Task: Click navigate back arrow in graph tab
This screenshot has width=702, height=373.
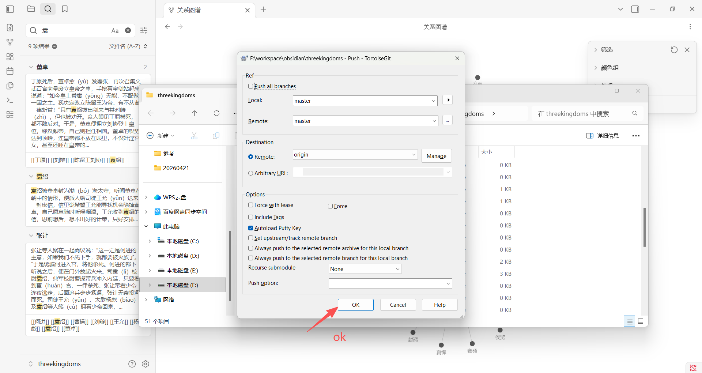Action: tap(167, 27)
